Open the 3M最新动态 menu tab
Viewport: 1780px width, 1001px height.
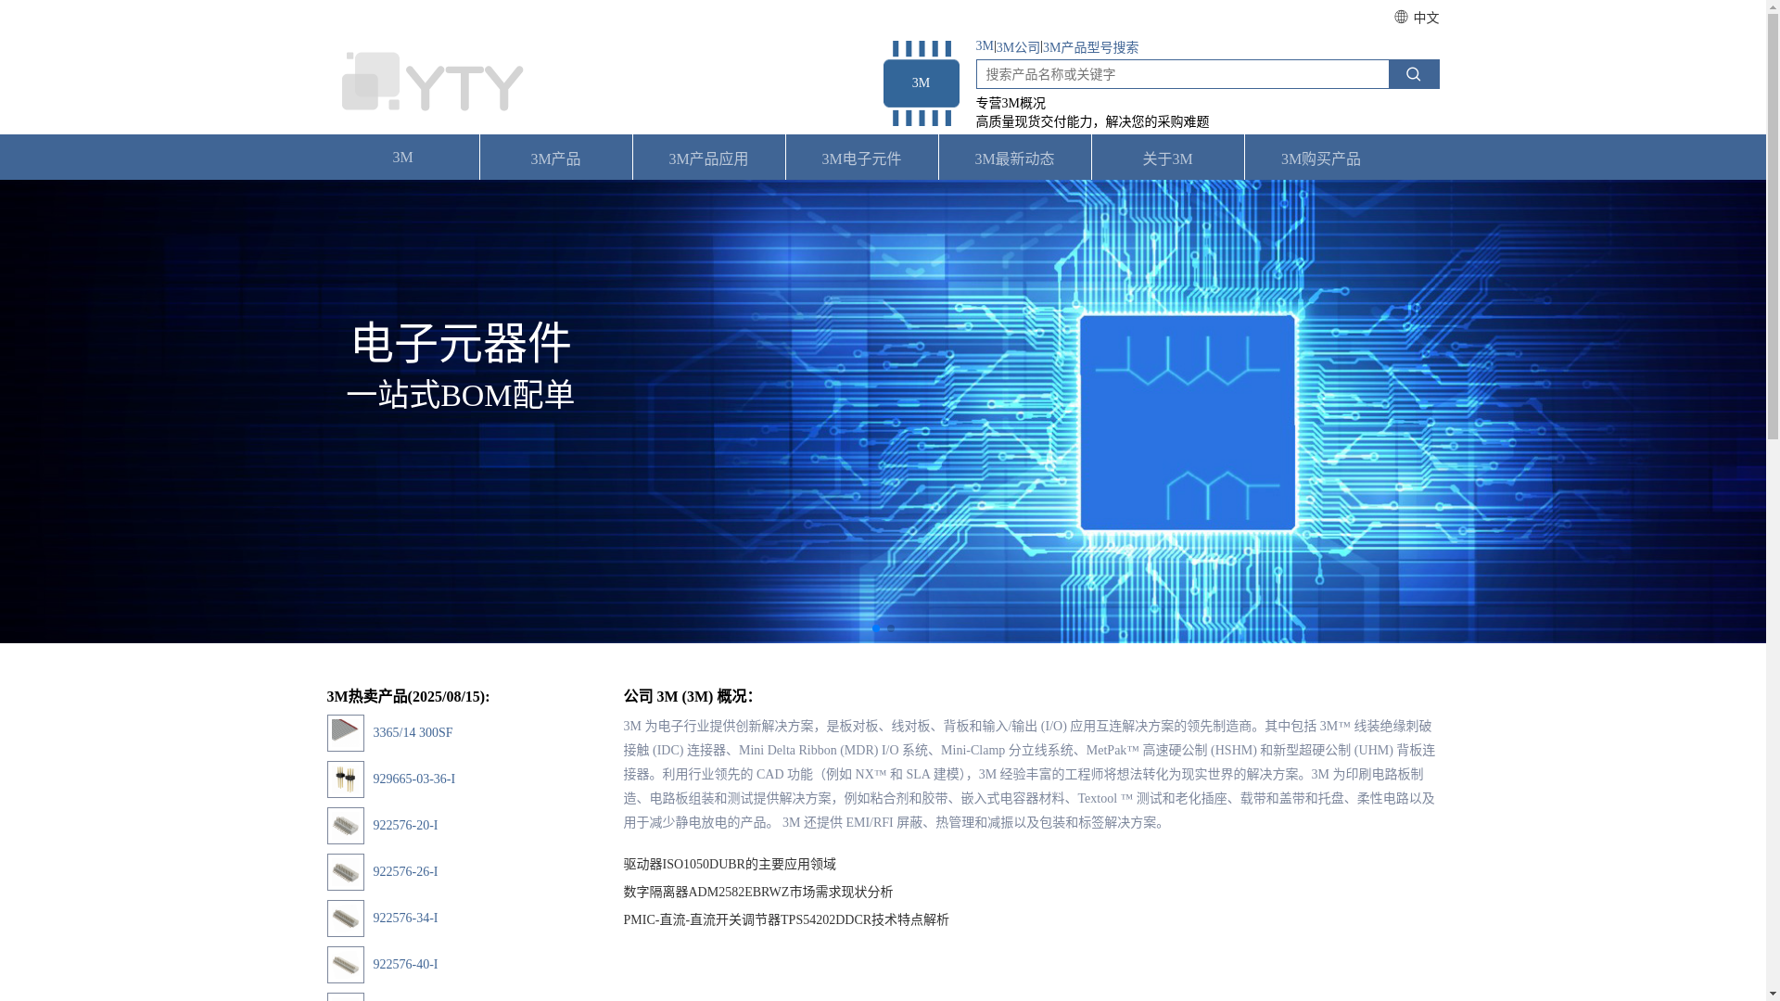[1014, 158]
